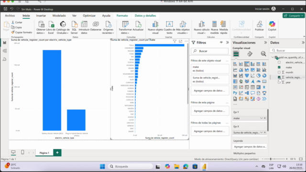
Task: Check the month field checkbox
Action: [279, 72]
